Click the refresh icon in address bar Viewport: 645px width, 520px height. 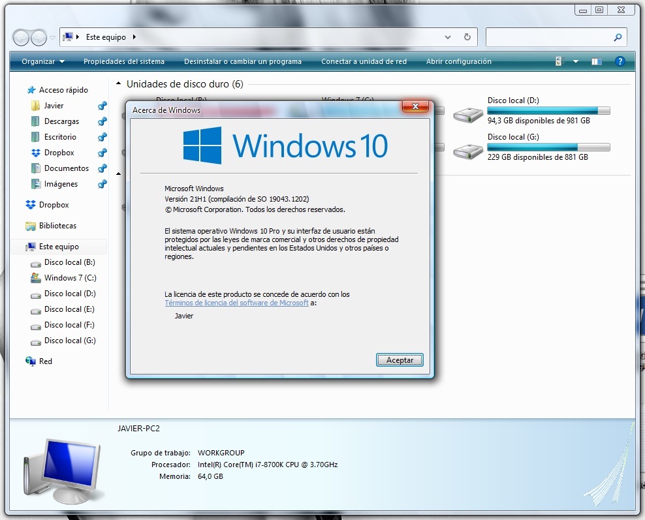pos(467,37)
